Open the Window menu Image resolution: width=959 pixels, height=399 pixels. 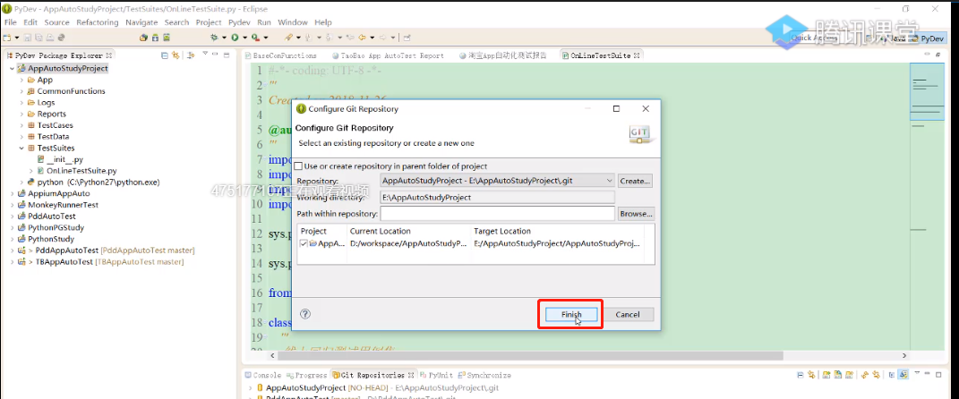tap(293, 22)
